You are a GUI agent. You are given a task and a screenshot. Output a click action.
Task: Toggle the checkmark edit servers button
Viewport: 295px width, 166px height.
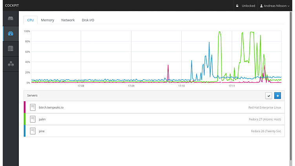[x=269, y=95]
